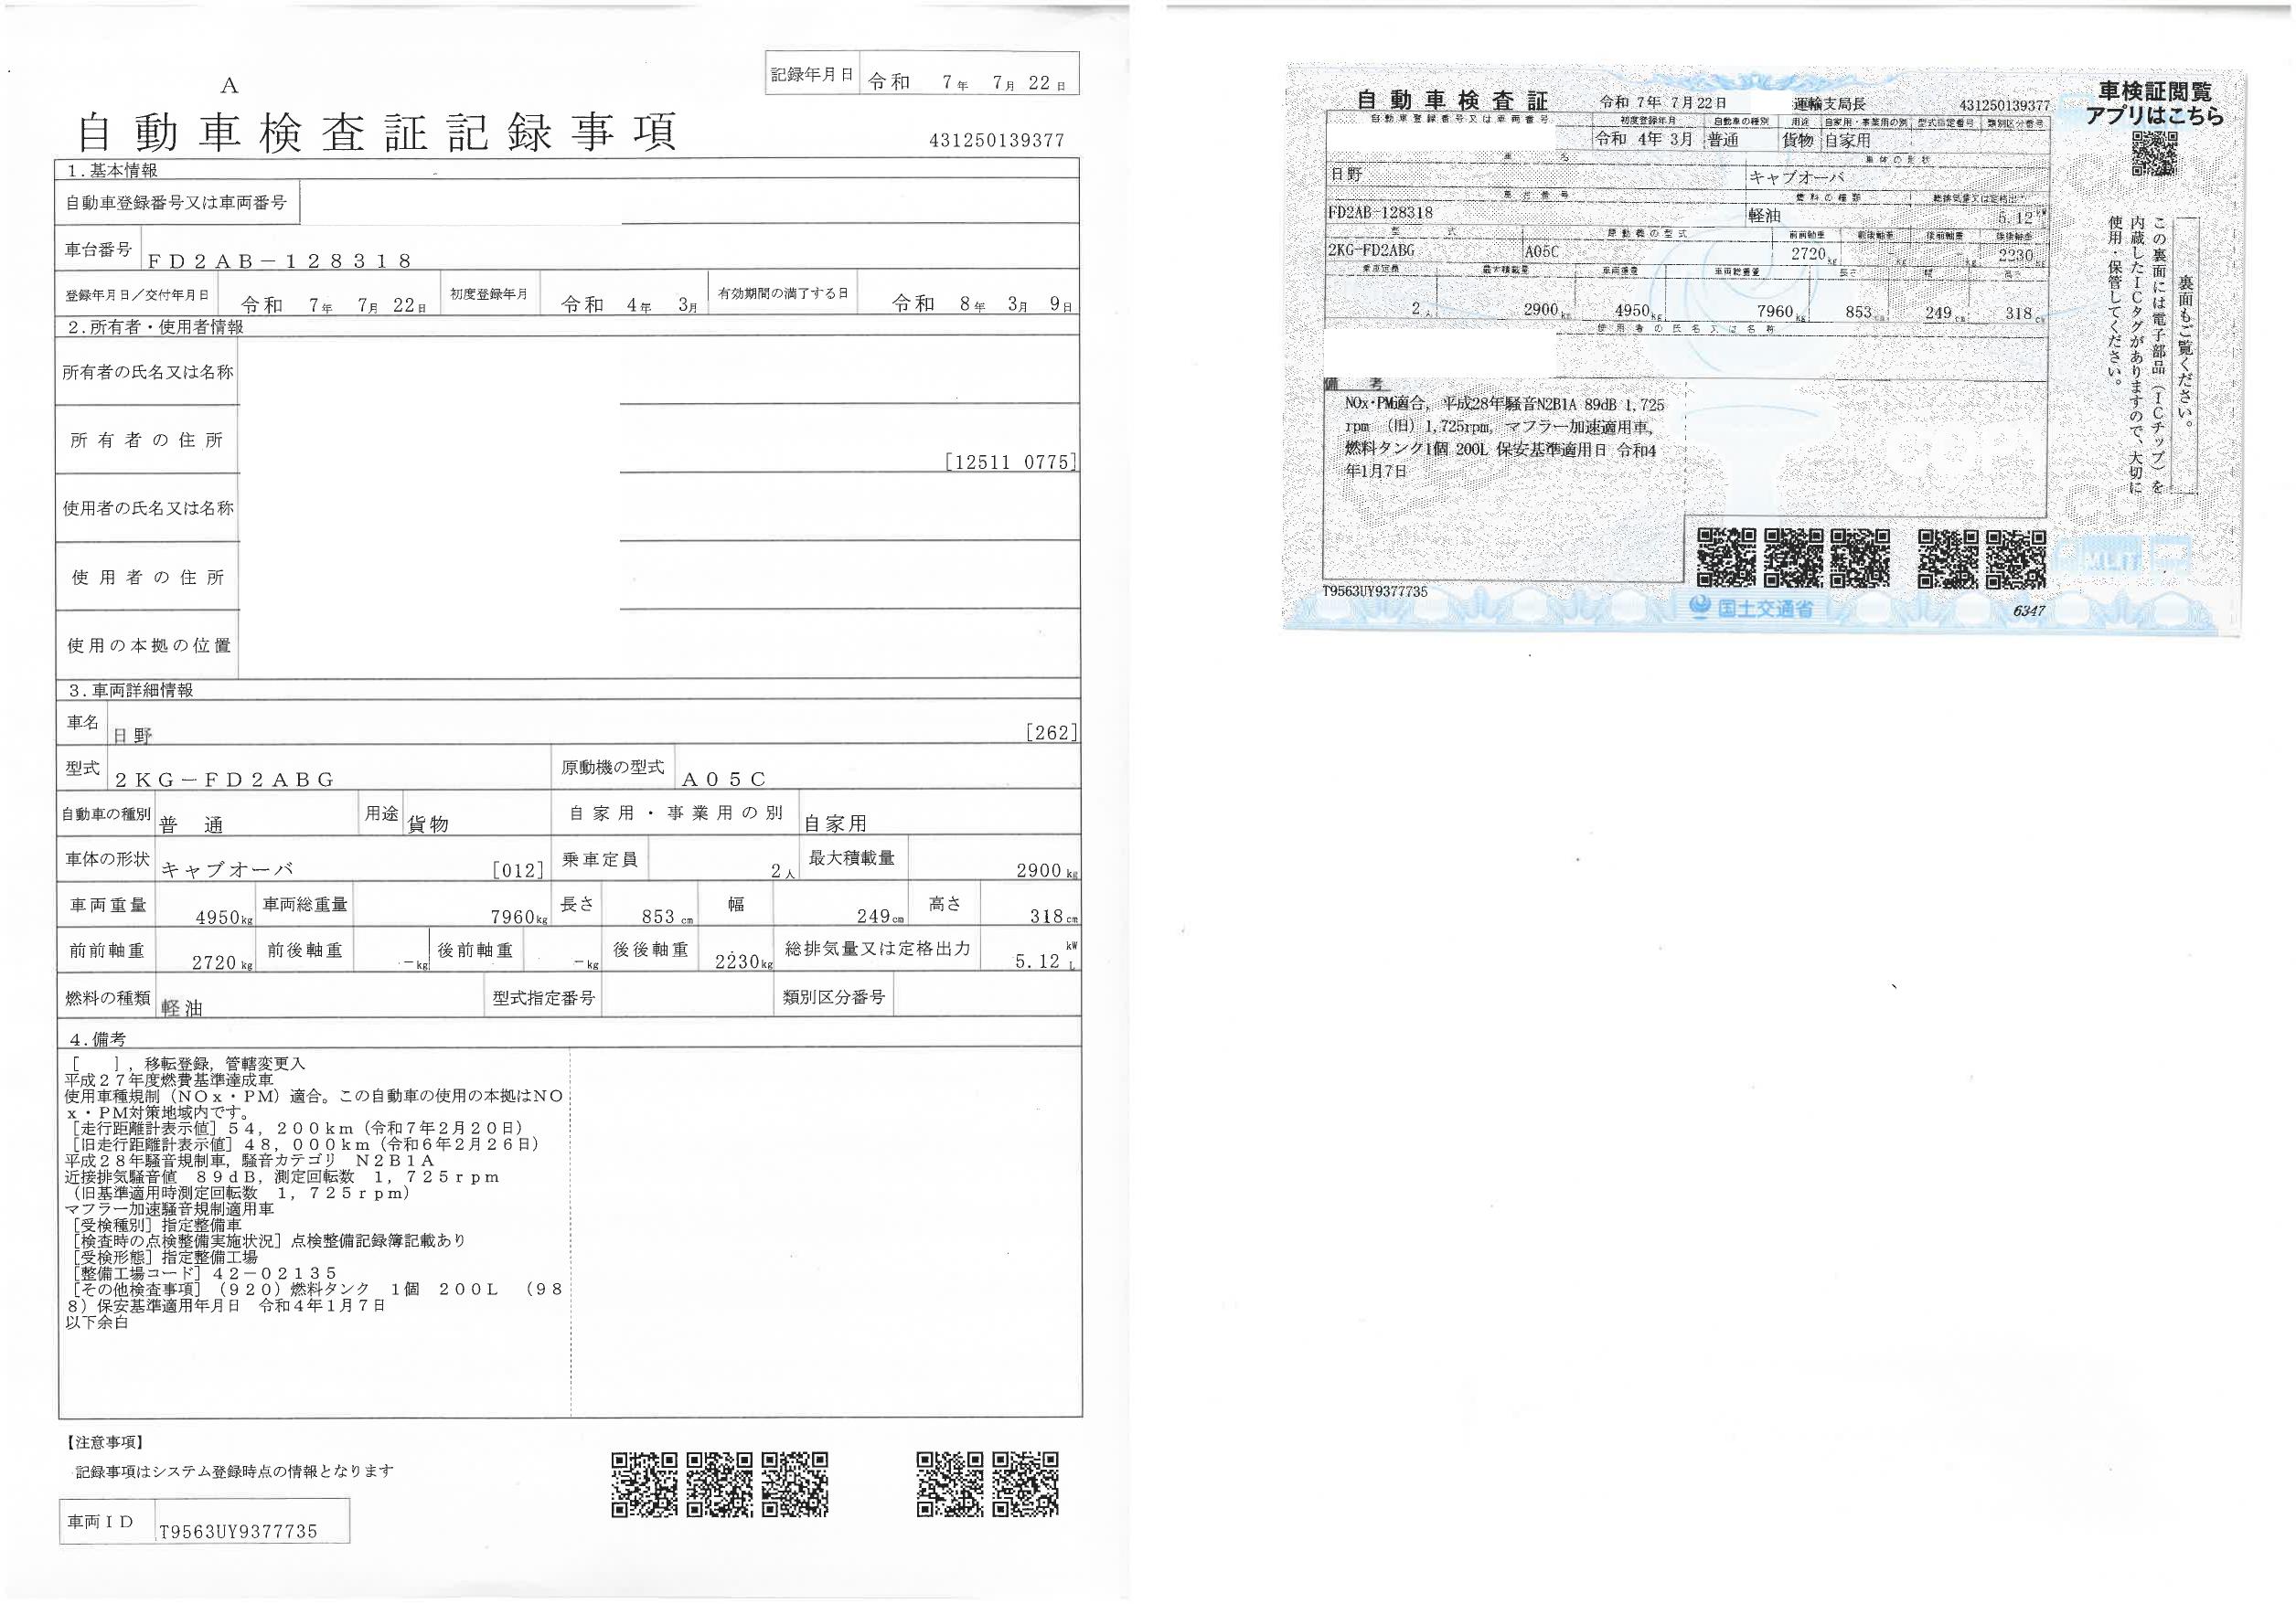The height and width of the screenshot is (1604, 2296).
Task: Click the 乗車定員 label on the record sheet
Action: click(599, 858)
